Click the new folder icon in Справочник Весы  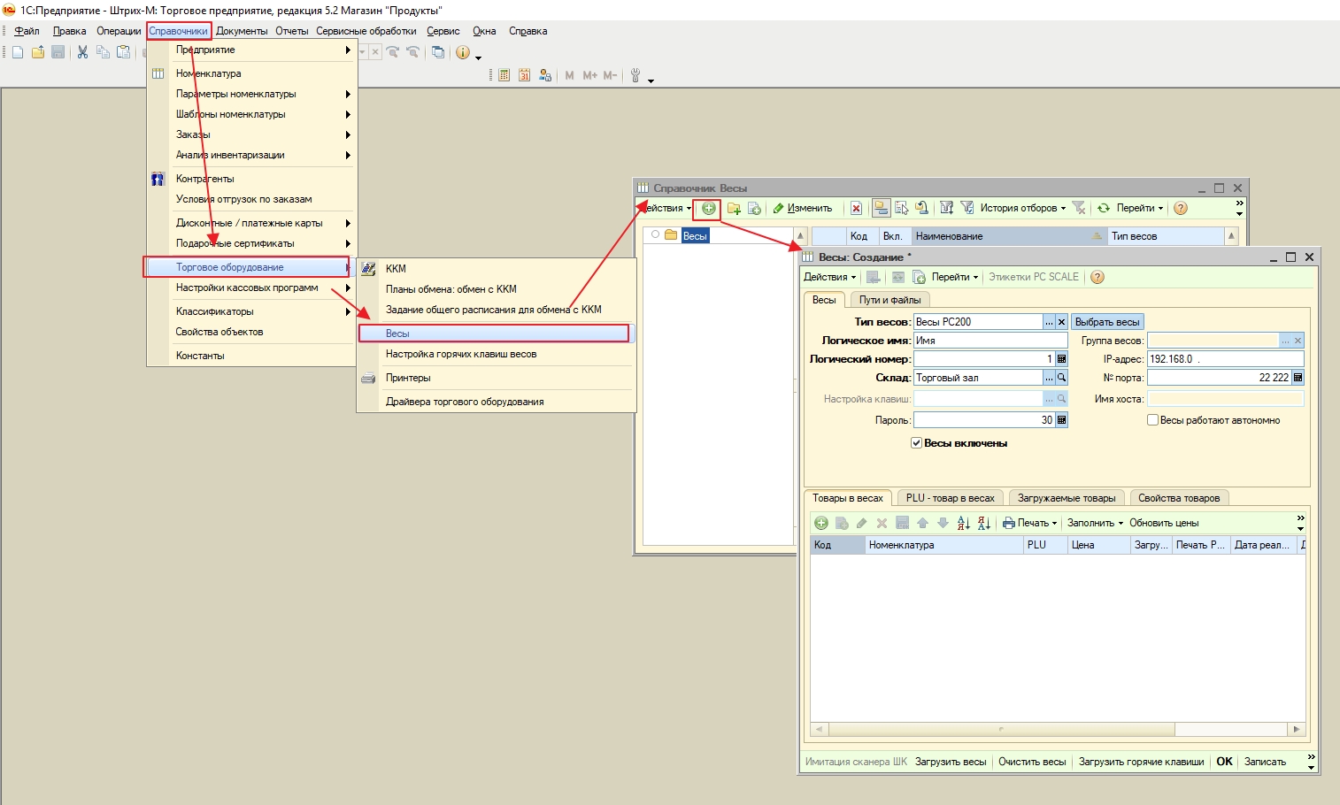(734, 209)
